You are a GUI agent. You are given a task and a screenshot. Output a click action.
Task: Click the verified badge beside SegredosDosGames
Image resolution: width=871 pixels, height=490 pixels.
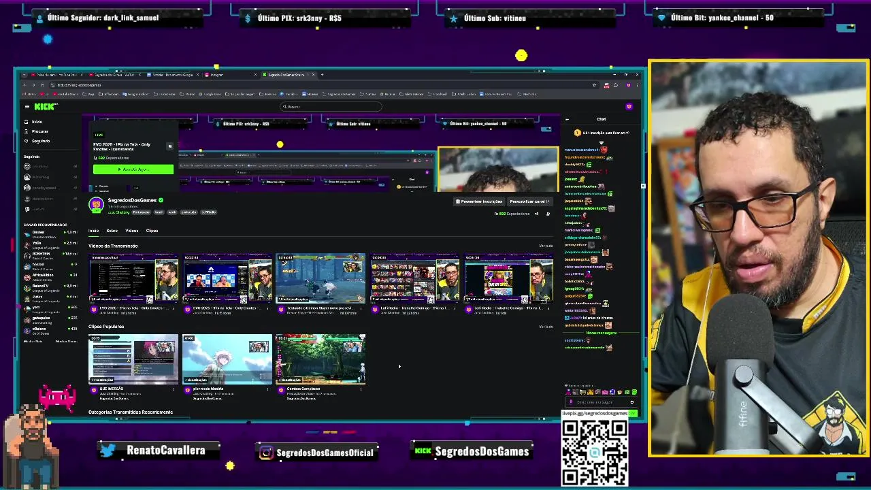click(161, 200)
